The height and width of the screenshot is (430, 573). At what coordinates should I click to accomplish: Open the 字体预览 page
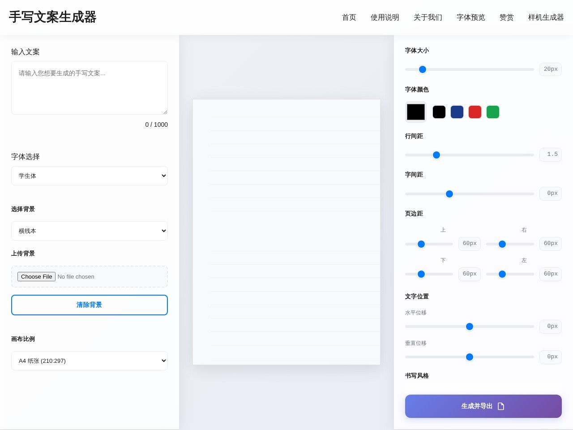coord(471,17)
